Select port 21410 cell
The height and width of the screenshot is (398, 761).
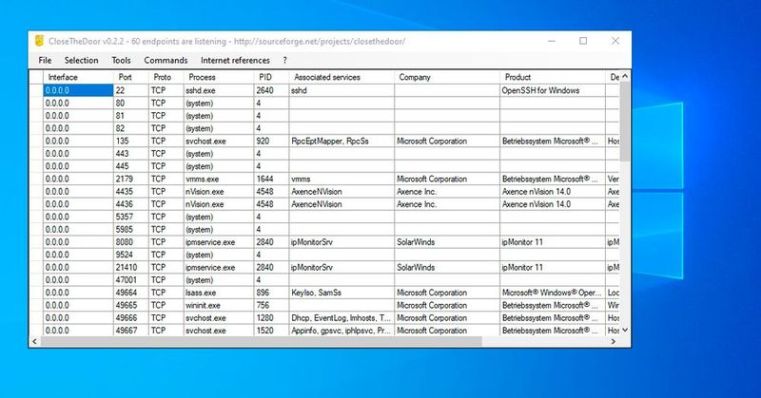[131, 267]
